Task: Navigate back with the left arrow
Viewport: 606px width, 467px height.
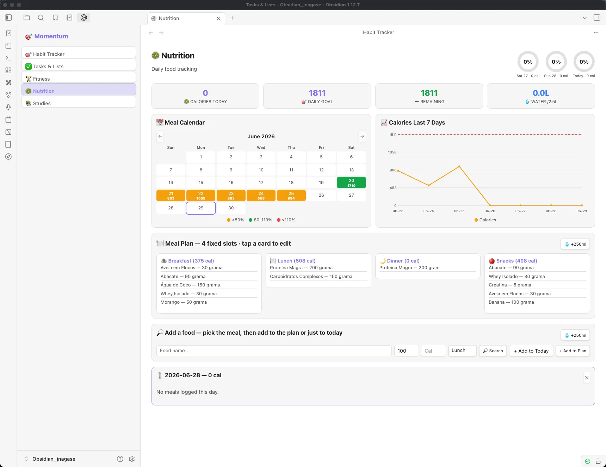Action: [x=151, y=32]
